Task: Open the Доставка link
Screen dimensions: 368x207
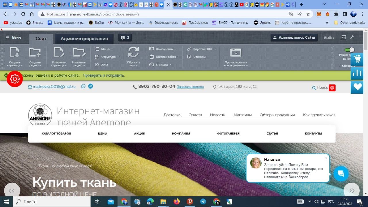Action: click(x=172, y=115)
